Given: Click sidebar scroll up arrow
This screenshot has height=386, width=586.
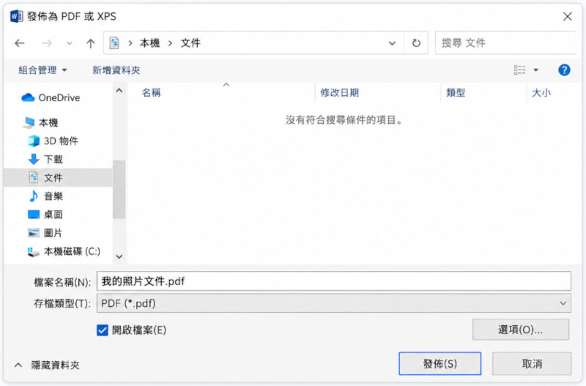Looking at the screenshot, I should coord(119,90).
